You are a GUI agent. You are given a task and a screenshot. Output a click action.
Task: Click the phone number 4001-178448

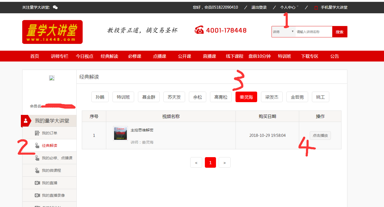tap(226, 30)
